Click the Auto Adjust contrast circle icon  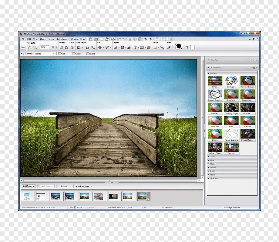click(87, 47)
